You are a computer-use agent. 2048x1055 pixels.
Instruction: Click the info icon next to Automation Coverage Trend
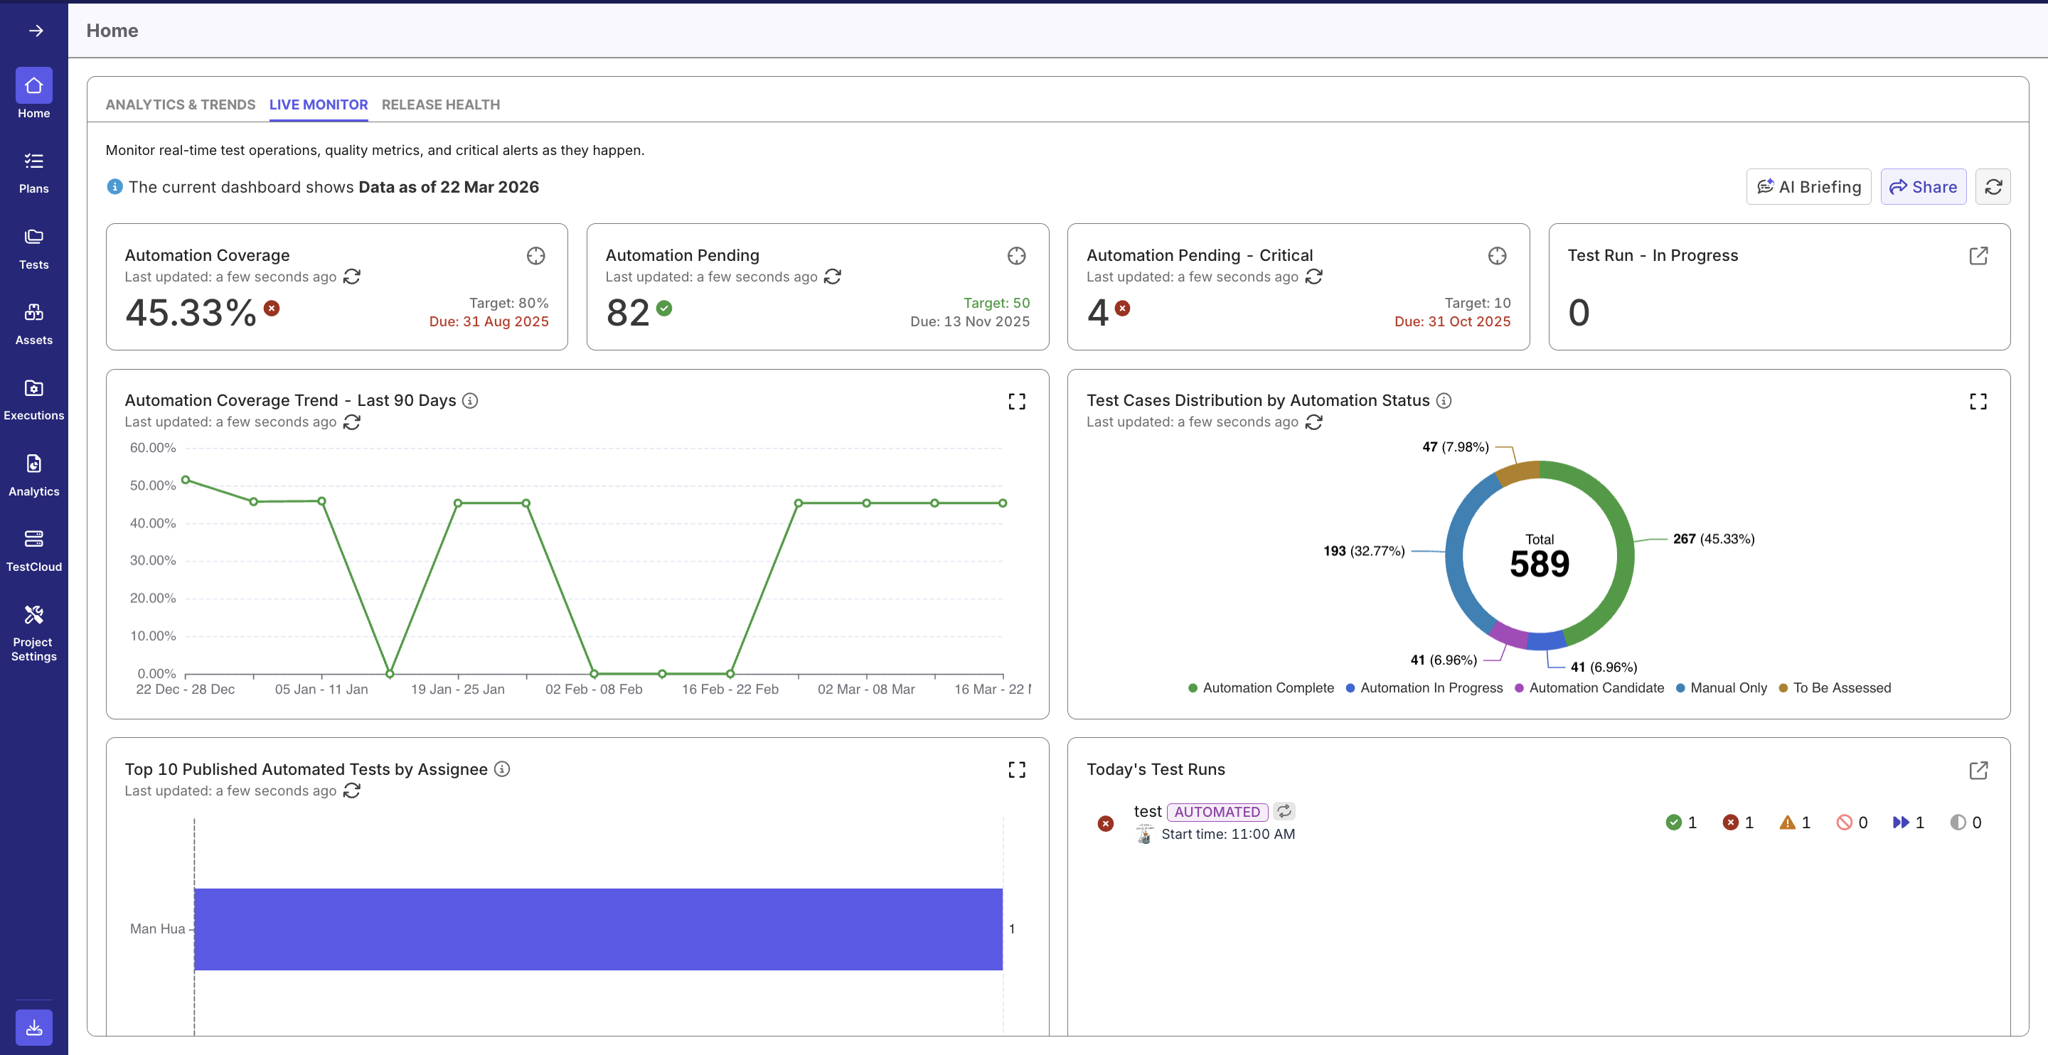tap(470, 401)
